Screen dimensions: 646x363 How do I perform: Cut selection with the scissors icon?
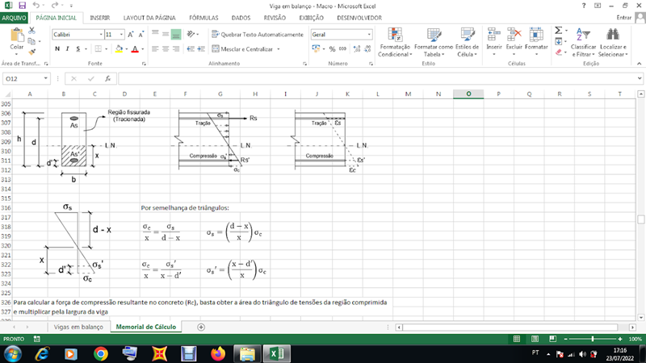pos(31,31)
